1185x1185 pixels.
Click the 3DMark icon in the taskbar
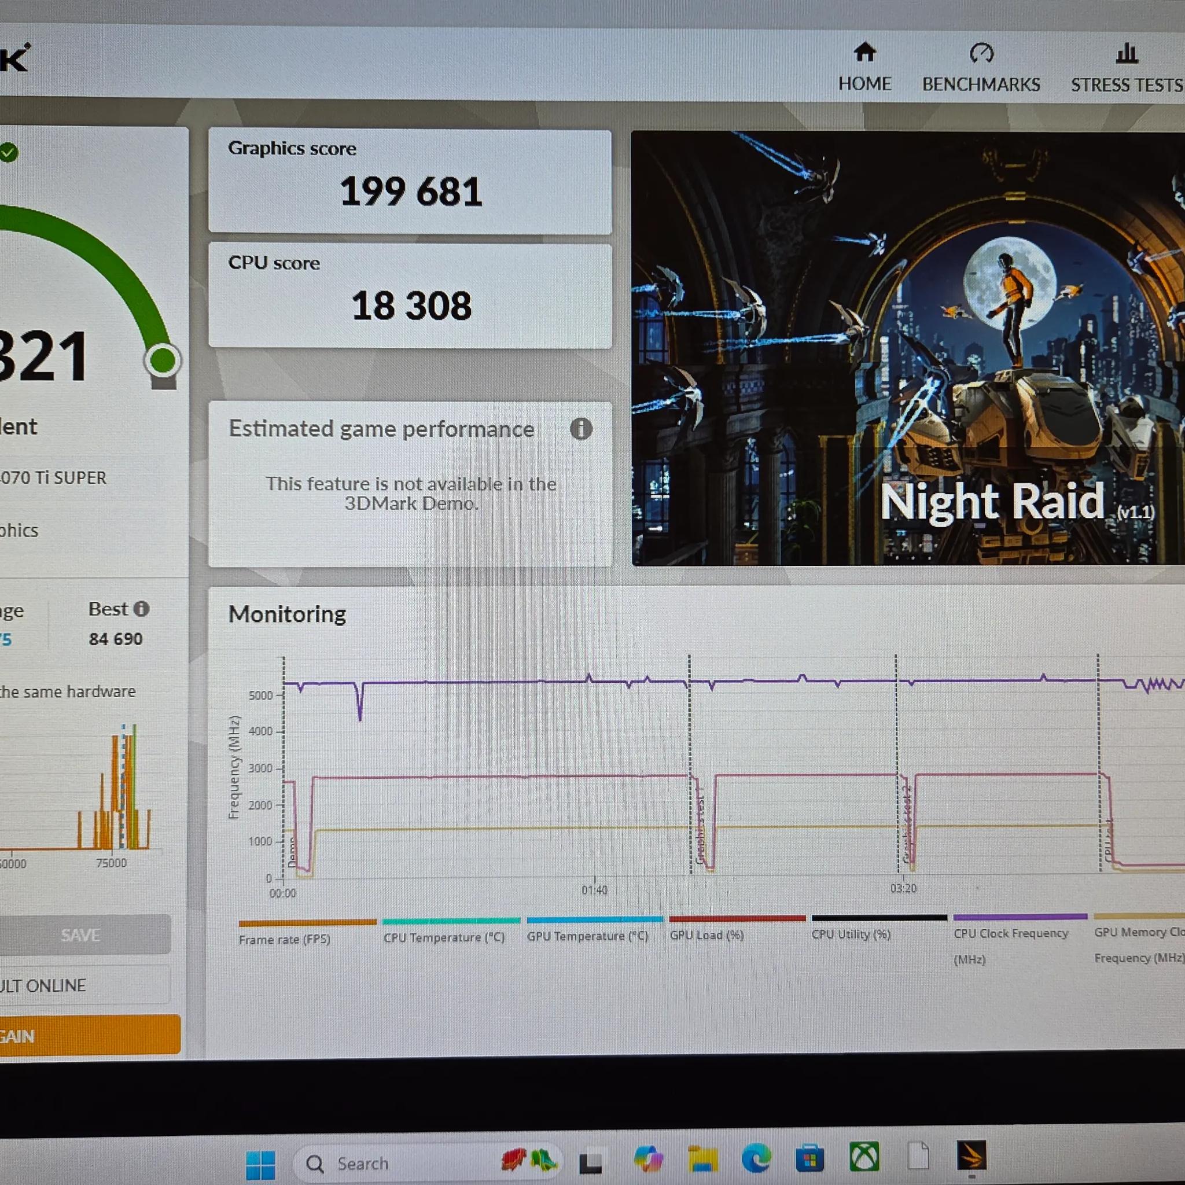coord(971,1155)
